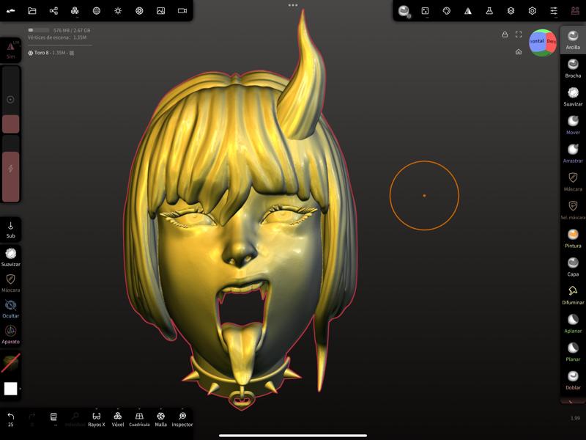Select the Arcilla sculpting tool

click(574, 37)
